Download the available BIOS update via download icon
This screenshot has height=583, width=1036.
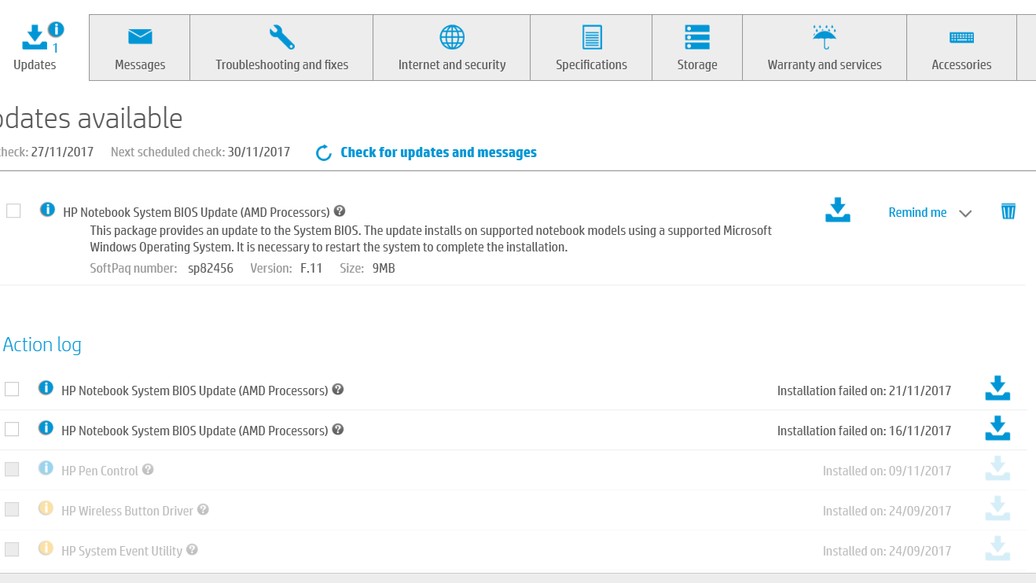[x=838, y=211]
